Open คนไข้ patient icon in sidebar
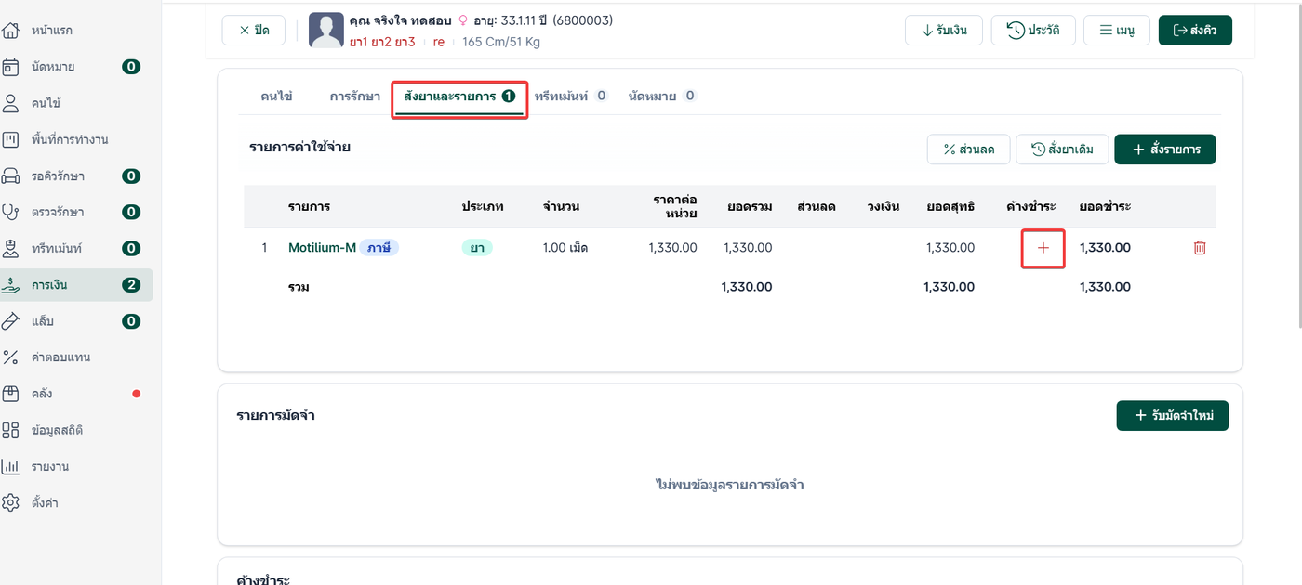1302x585 pixels. (11, 103)
